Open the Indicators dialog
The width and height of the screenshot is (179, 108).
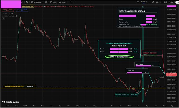(x=36, y=2)
